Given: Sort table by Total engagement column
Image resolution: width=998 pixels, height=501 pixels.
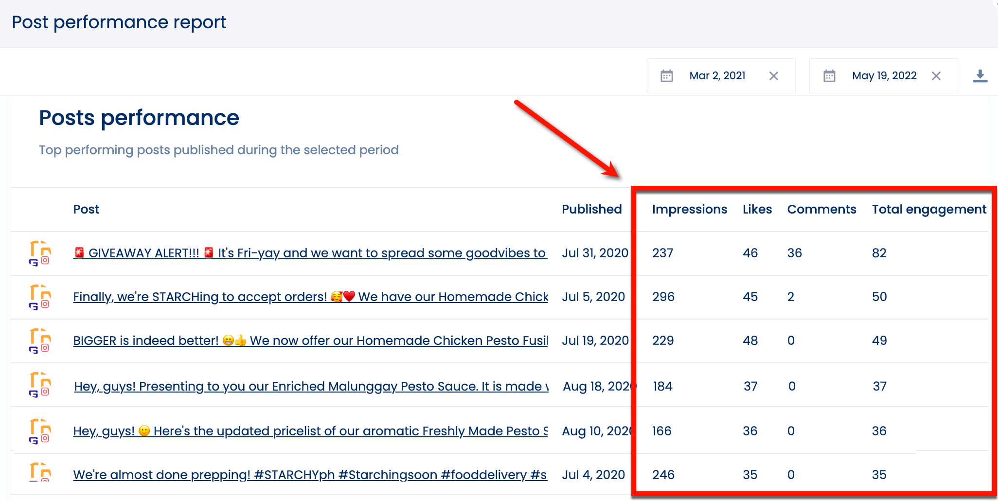Looking at the screenshot, I should (x=929, y=209).
